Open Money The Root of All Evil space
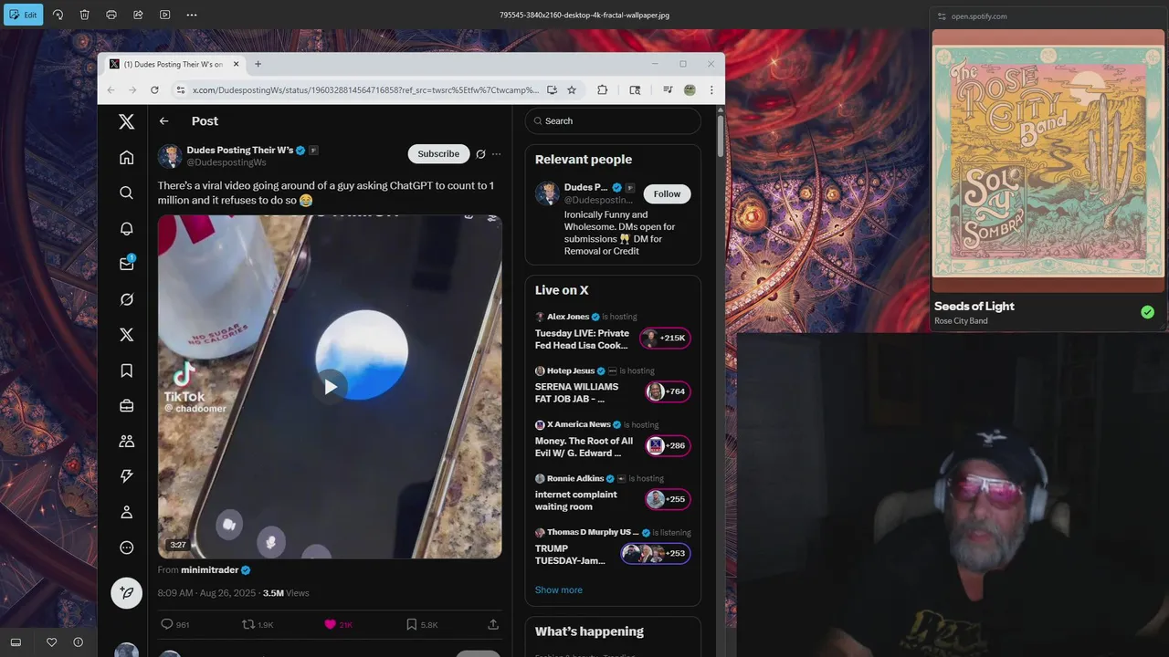Image resolution: width=1169 pixels, height=657 pixels. click(612, 440)
